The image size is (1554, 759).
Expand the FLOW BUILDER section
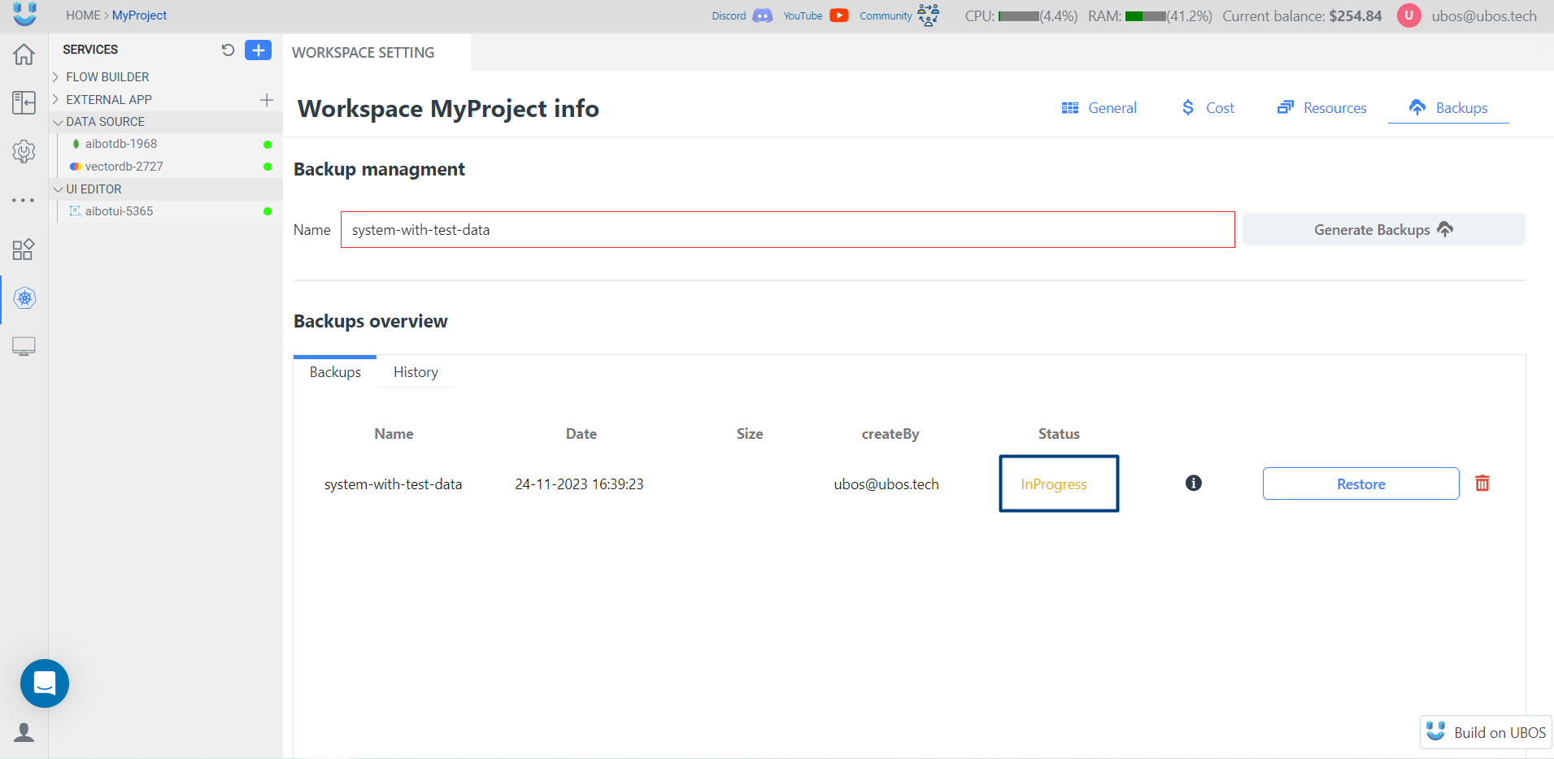click(x=107, y=77)
